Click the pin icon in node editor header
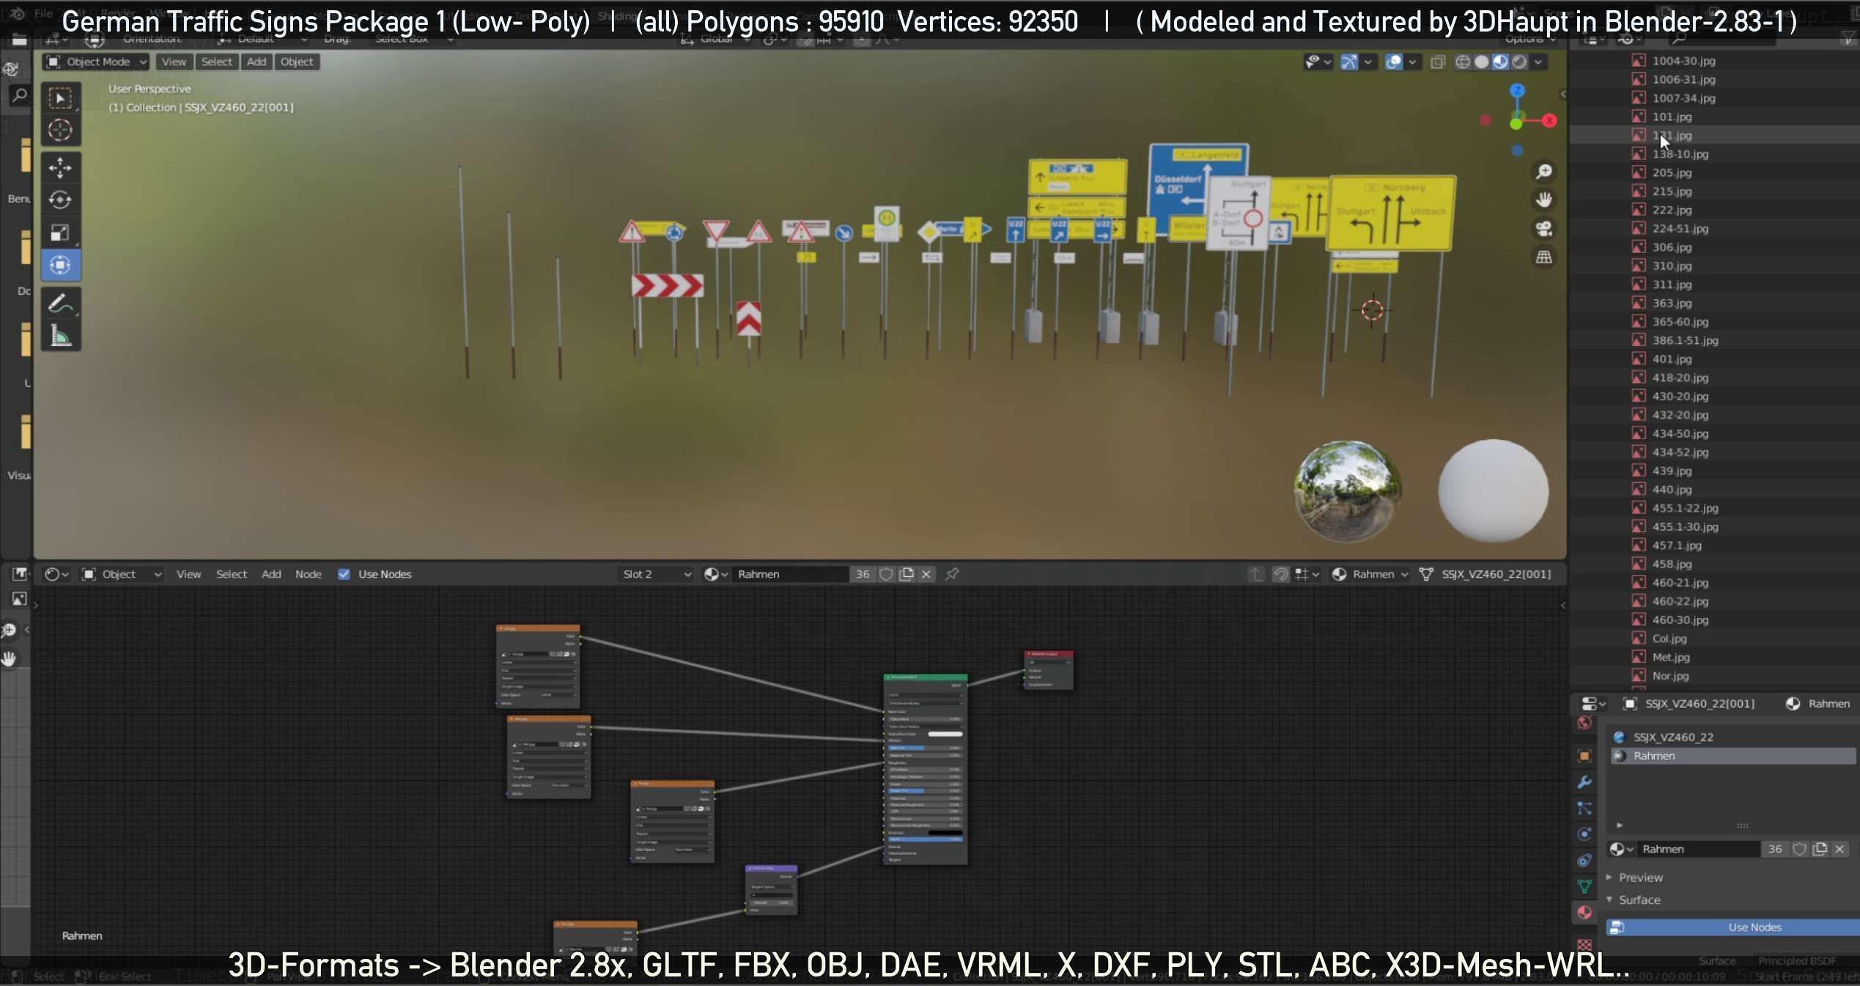 tap(952, 574)
